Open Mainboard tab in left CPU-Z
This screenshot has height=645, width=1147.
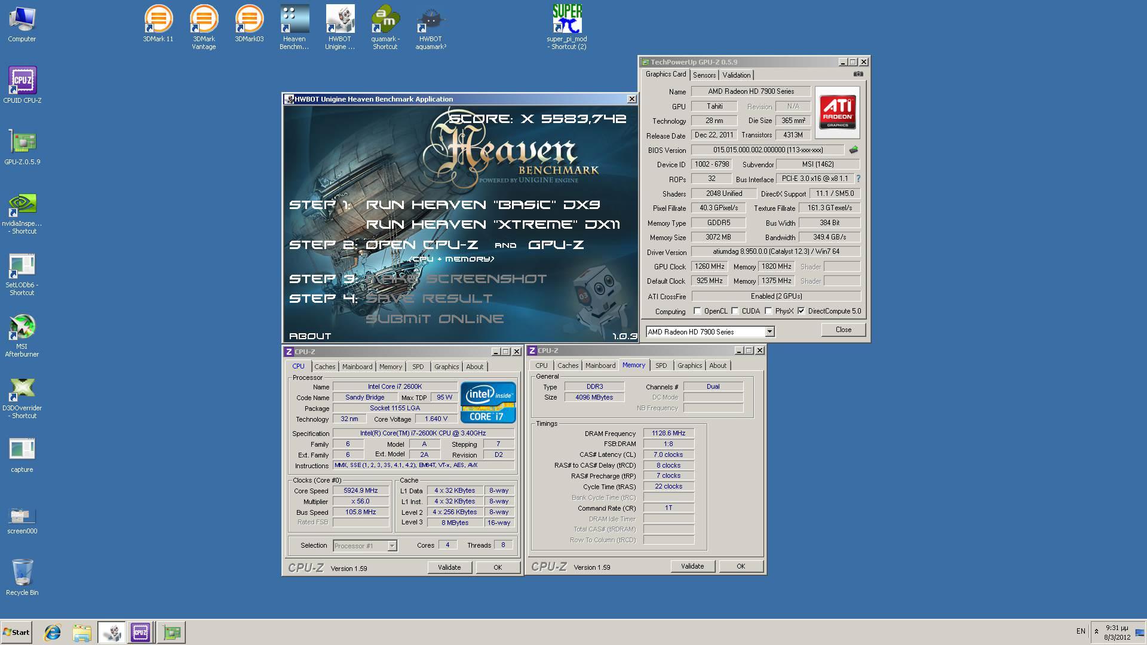coord(357,367)
